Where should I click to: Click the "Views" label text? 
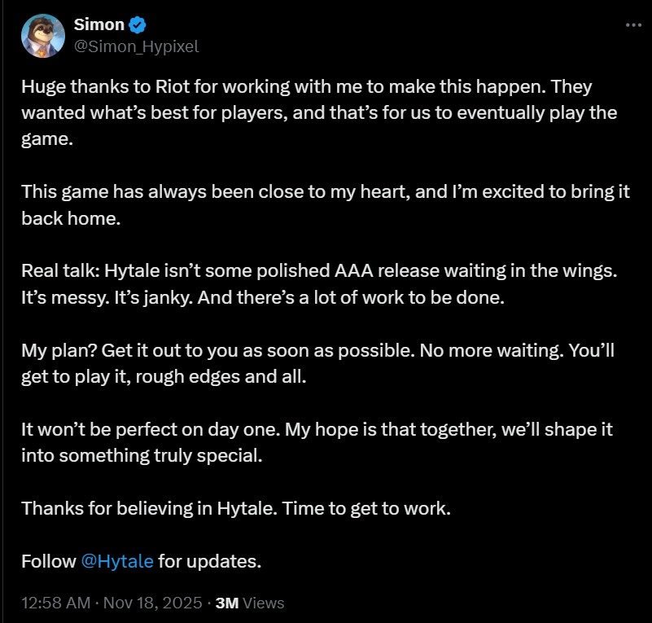(x=263, y=603)
